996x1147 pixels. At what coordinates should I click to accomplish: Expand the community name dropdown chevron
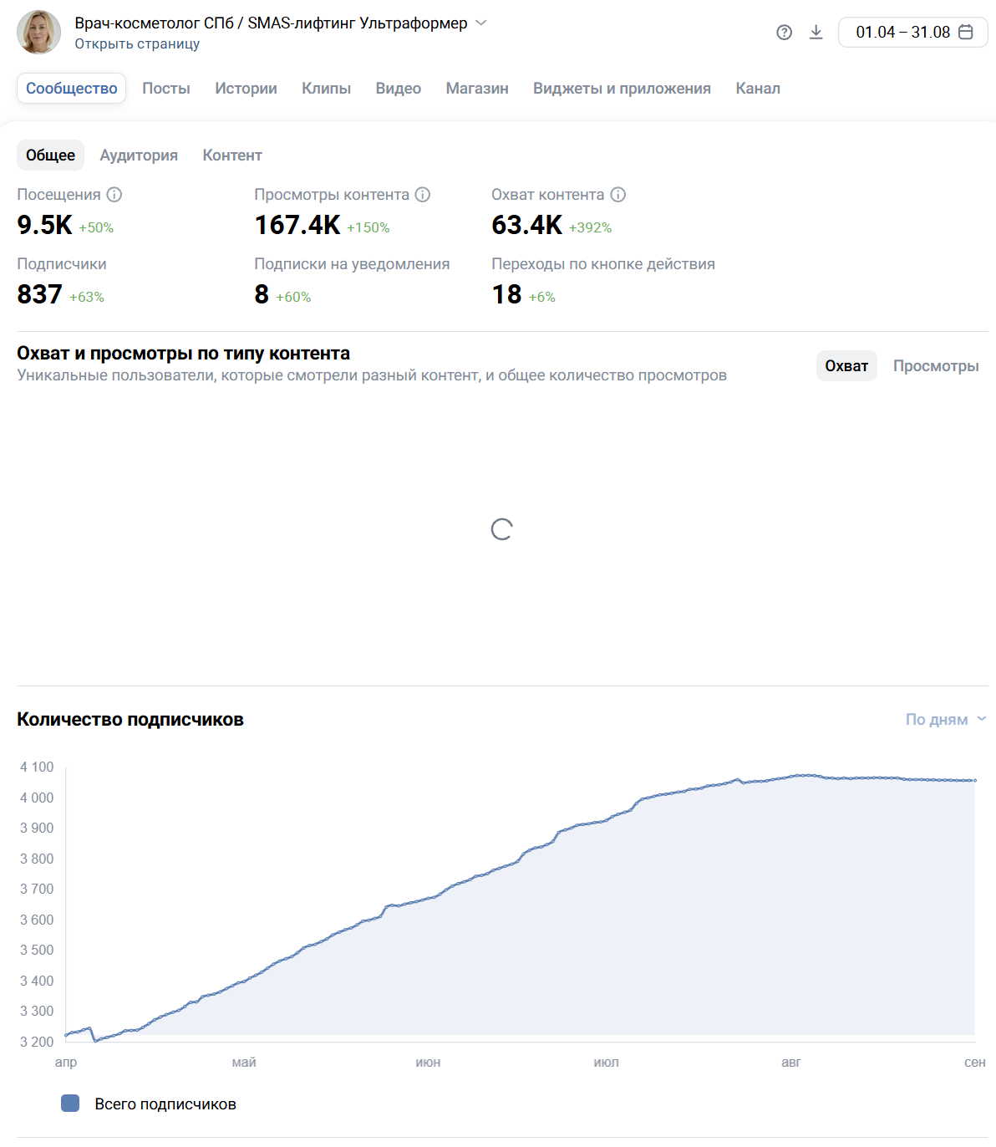click(481, 23)
